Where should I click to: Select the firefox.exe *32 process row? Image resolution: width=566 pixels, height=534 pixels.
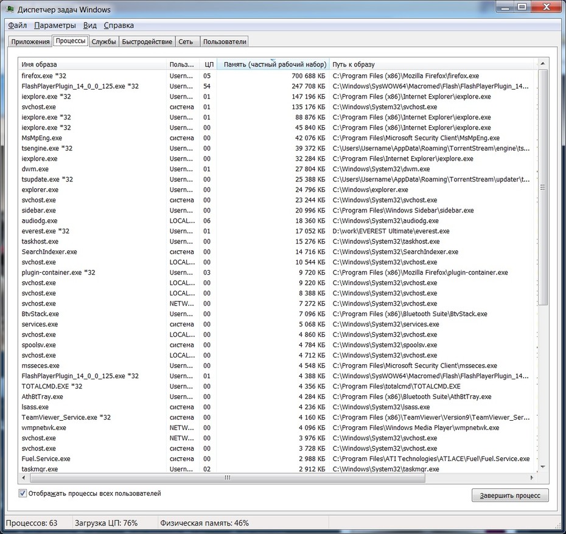click(278, 76)
